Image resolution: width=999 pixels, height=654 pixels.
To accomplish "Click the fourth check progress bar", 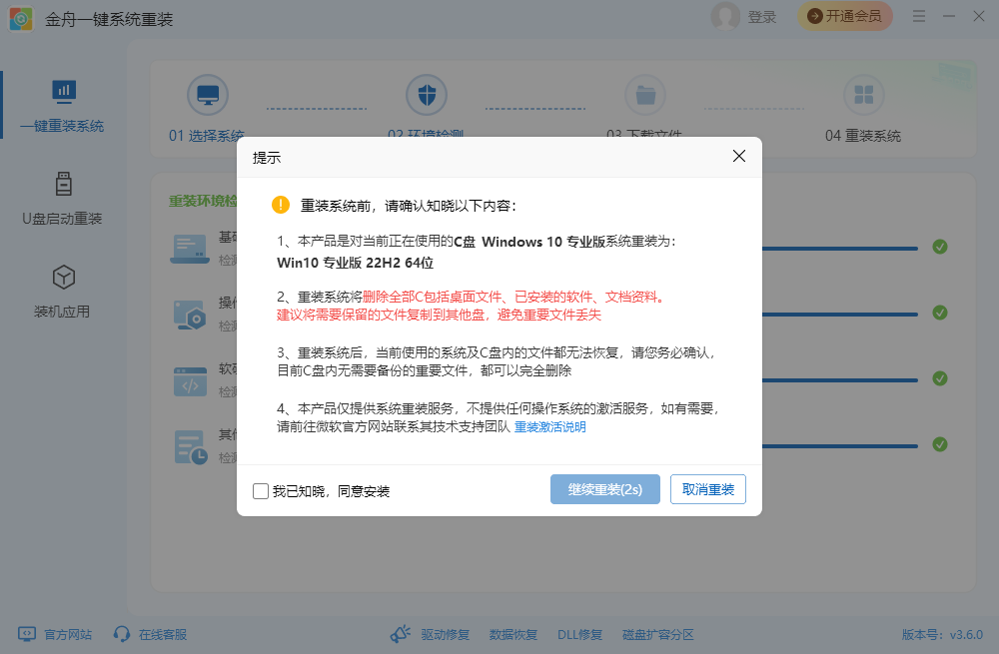I will [840, 445].
